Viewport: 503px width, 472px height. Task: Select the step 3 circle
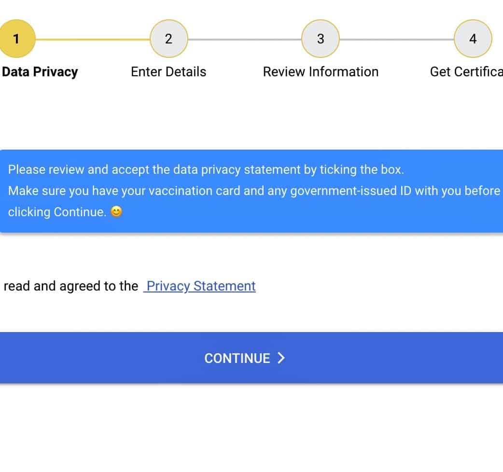[x=321, y=39]
